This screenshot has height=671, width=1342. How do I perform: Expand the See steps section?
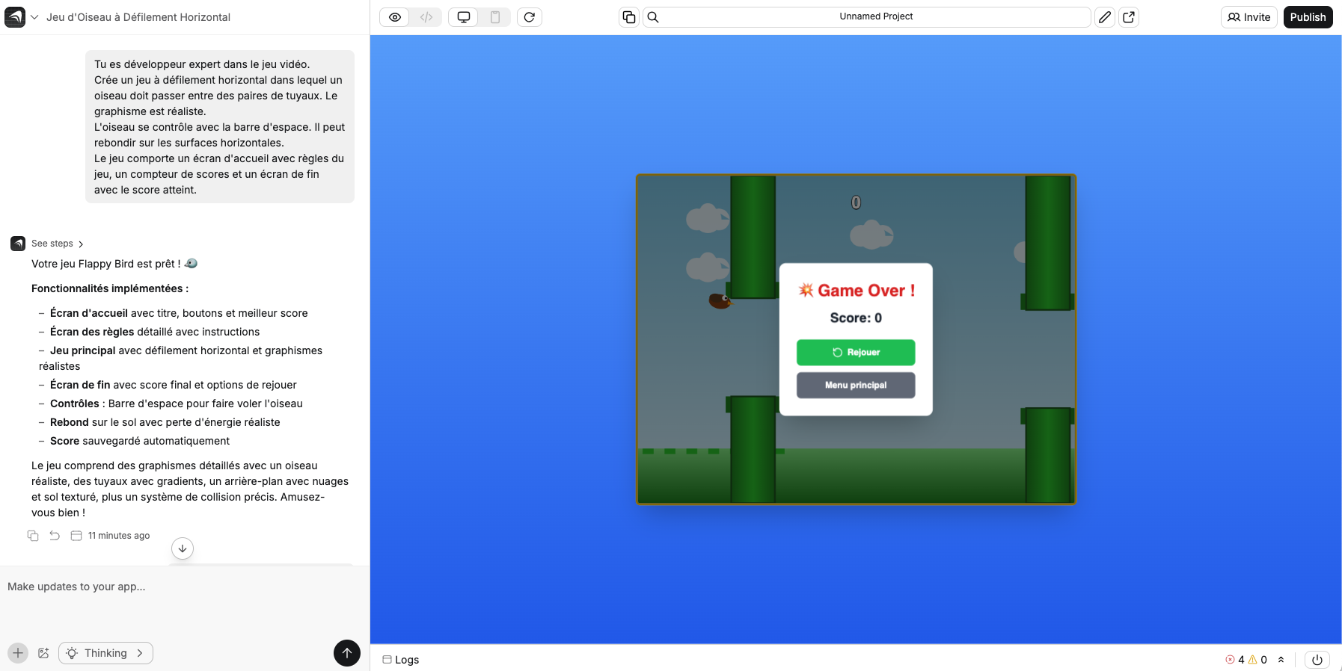tap(58, 244)
